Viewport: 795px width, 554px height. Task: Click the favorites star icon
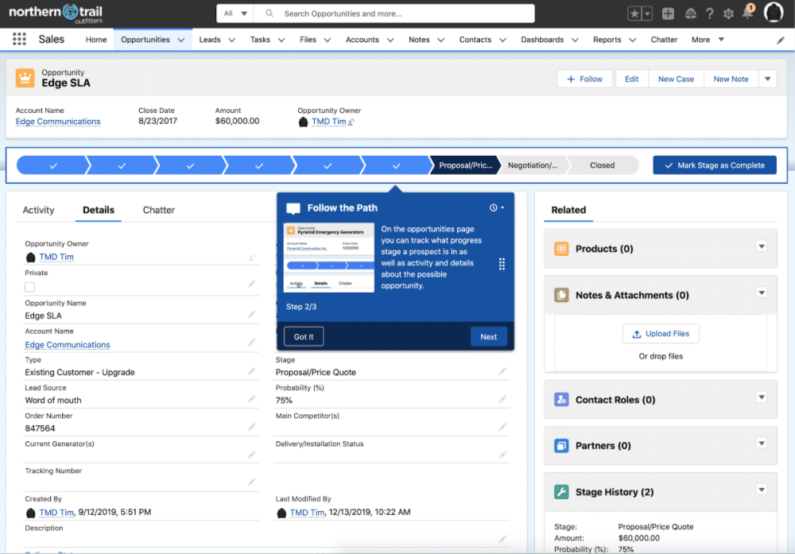pos(634,14)
